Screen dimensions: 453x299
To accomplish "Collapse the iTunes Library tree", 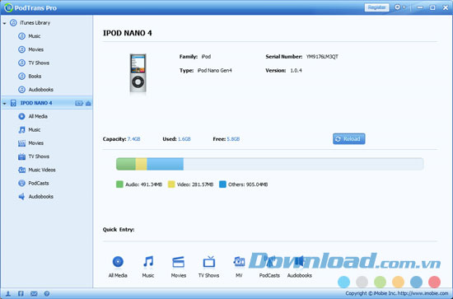I will pyautogui.click(x=4, y=23).
